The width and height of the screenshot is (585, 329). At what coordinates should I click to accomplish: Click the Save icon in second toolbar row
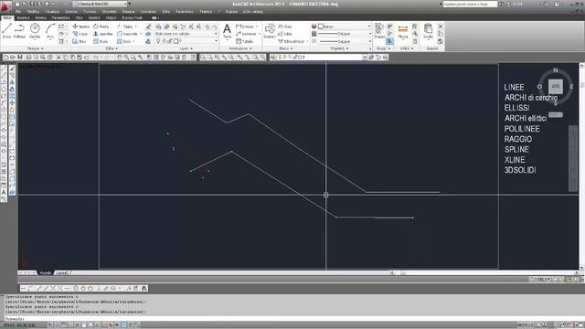(x=20, y=57)
